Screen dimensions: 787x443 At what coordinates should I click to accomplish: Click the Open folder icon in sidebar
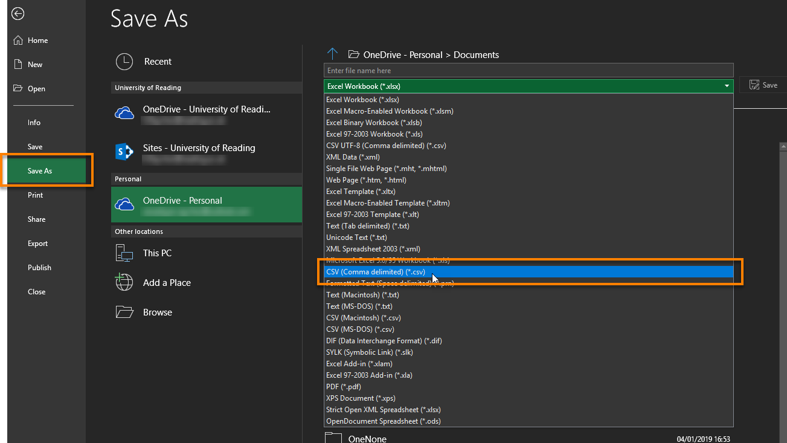(18, 89)
